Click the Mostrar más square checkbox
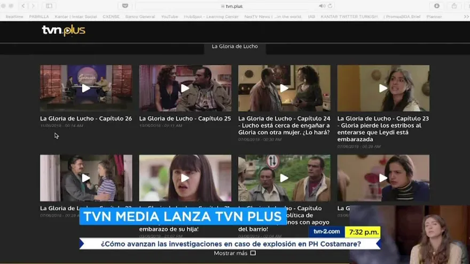Viewport: 470px width, 264px height. click(253, 253)
